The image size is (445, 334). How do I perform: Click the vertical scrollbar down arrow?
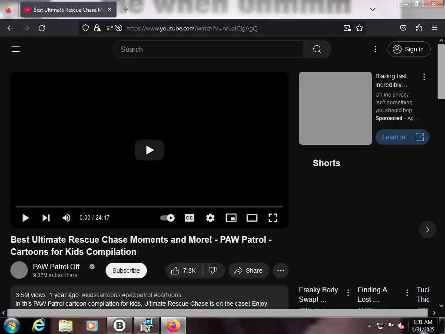(442, 306)
